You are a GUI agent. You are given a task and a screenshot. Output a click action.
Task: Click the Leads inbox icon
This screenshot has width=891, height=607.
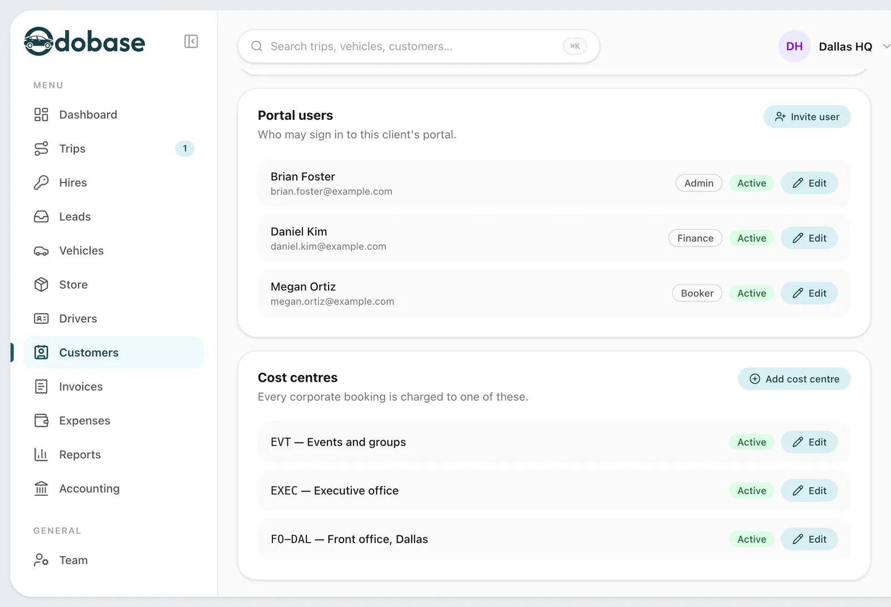[41, 216]
